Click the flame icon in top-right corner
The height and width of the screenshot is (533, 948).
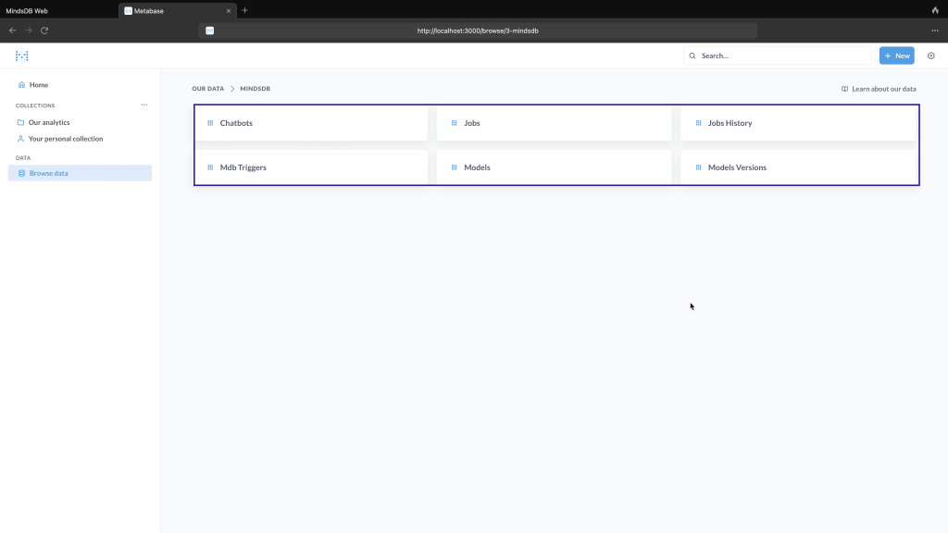(935, 10)
